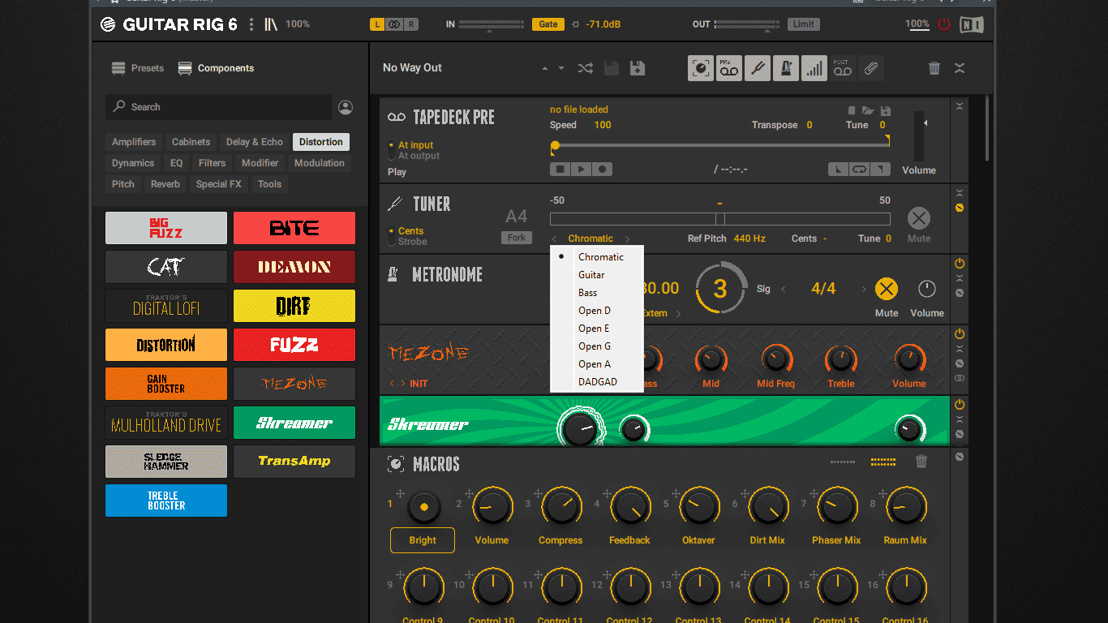The height and width of the screenshot is (623, 1108).
Task: Create new Tapedeck file icon
Action: 852,110
